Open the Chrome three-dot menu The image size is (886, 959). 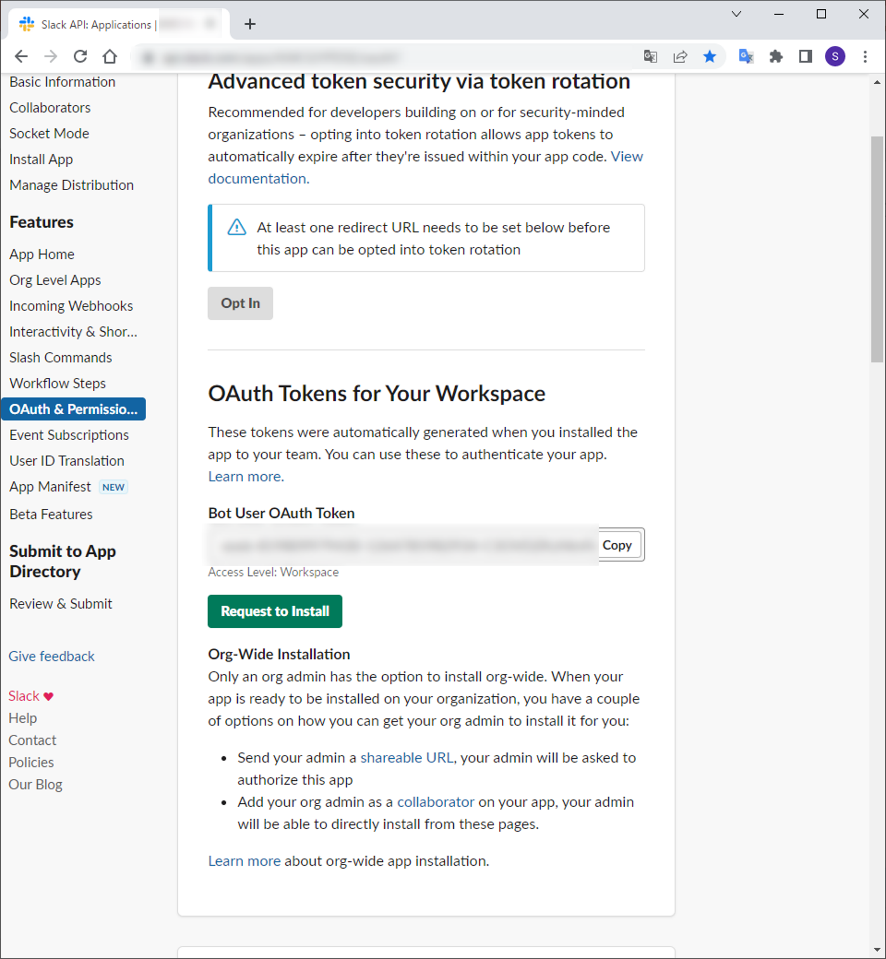coord(865,57)
